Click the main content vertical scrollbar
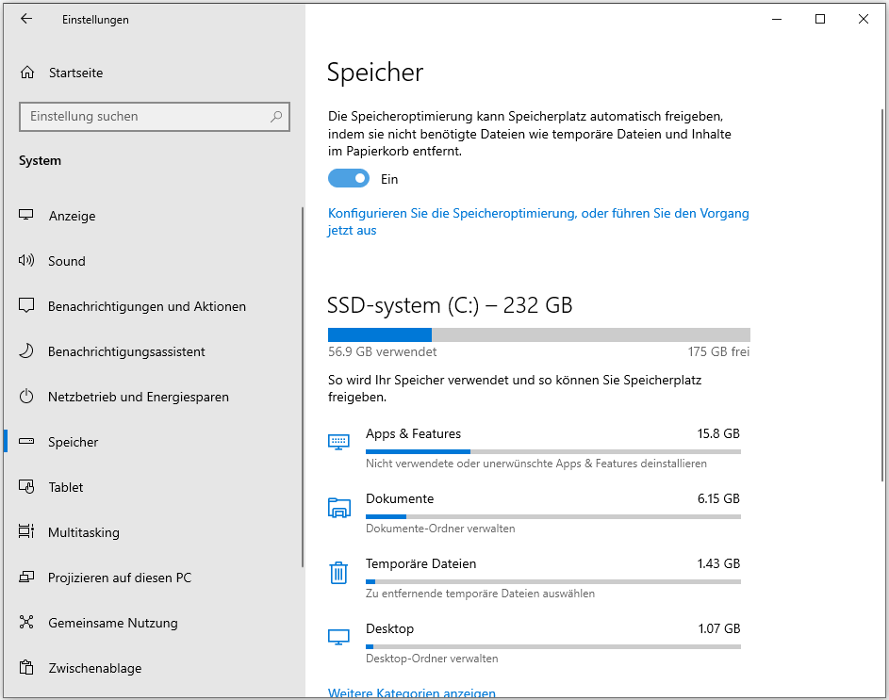This screenshot has height=700, width=889. [882, 295]
